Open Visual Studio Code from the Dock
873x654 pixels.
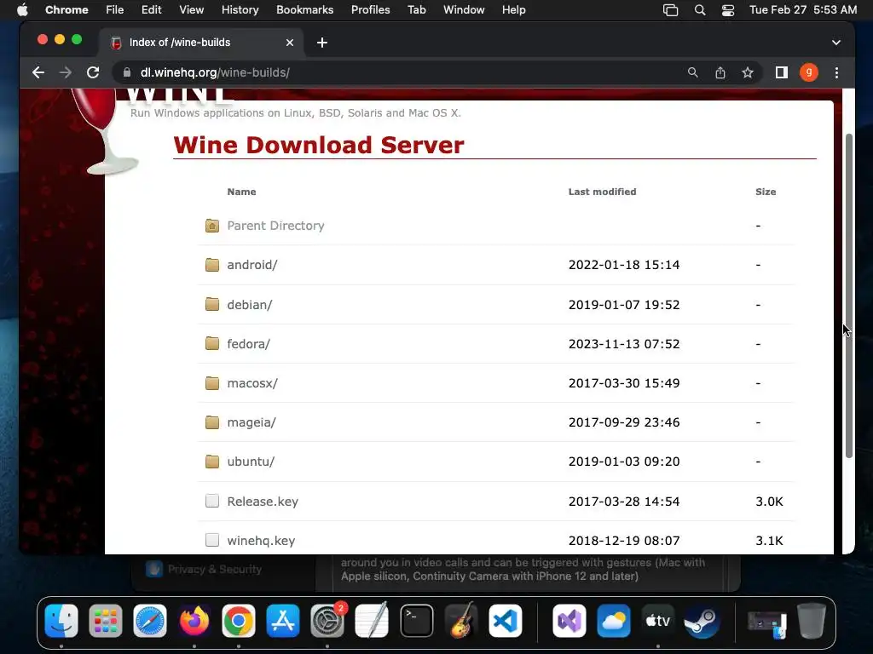click(x=505, y=621)
